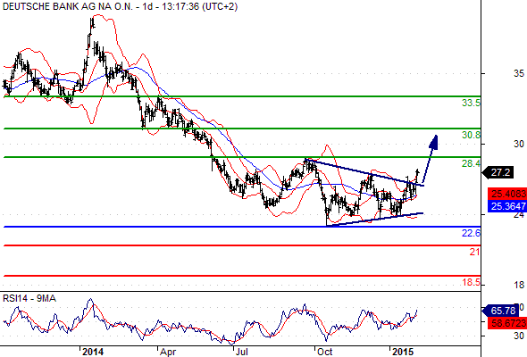Click the current price tag 27.2
This screenshot has height=357, width=527.
(x=498, y=172)
